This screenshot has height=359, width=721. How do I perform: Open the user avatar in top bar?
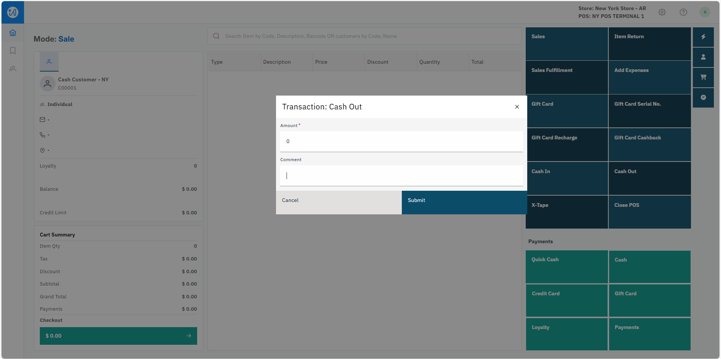(x=704, y=12)
